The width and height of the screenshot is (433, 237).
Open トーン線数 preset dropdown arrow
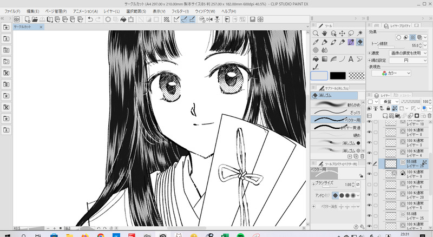tap(425, 45)
